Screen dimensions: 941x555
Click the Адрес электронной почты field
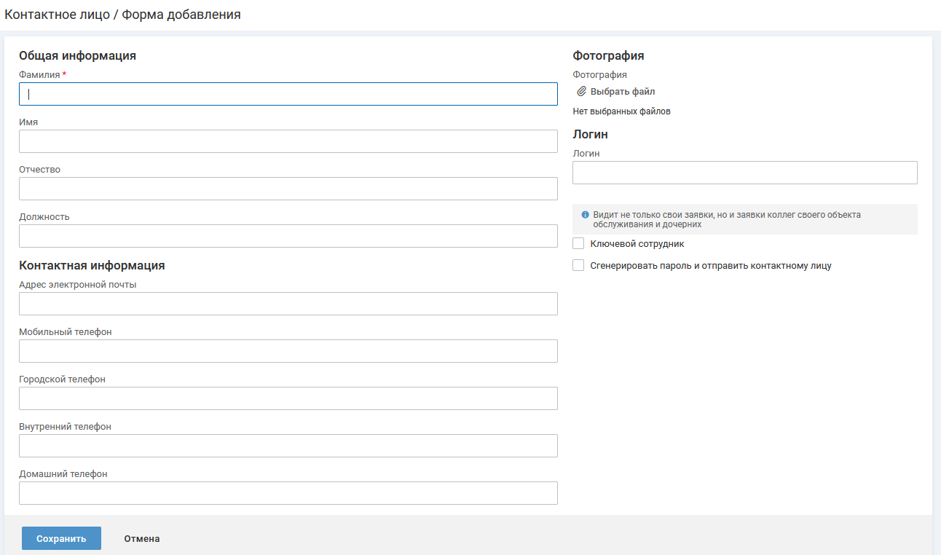[288, 304]
